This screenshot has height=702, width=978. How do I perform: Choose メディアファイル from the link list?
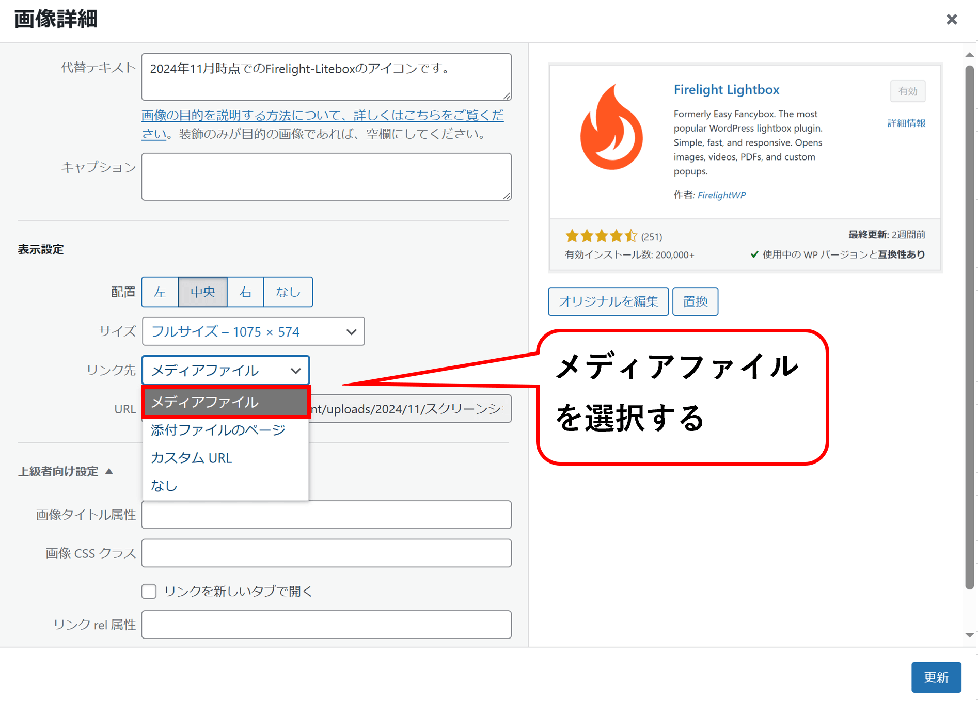[226, 402]
